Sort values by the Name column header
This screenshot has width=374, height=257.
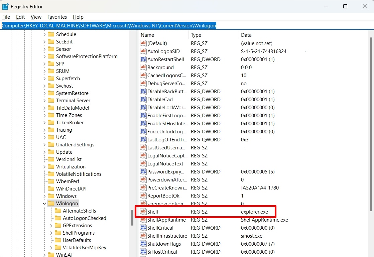pyautogui.click(x=164, y=35)
